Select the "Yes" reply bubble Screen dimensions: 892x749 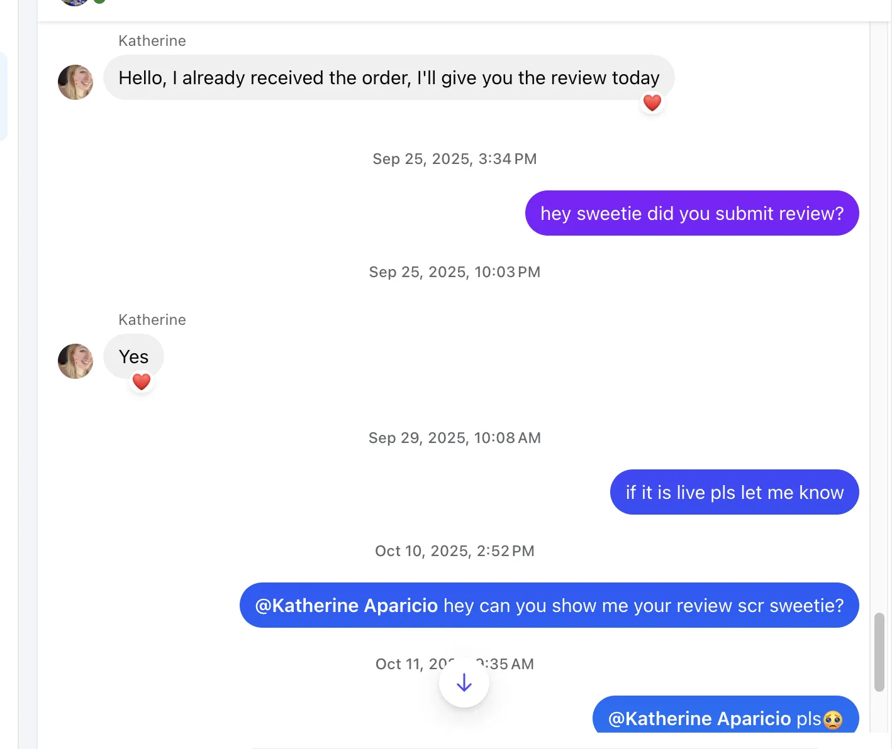[133, 356]
